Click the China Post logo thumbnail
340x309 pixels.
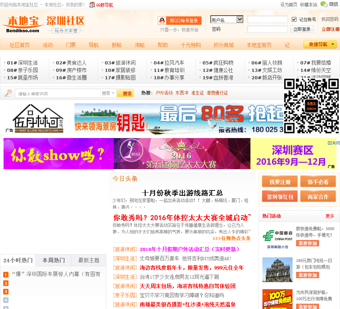click(x=278, y=238)
